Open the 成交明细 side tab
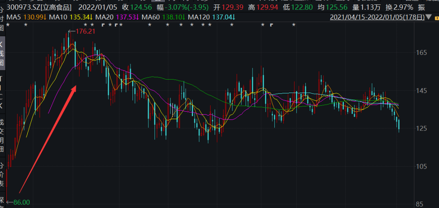 (x=2, y=135)
